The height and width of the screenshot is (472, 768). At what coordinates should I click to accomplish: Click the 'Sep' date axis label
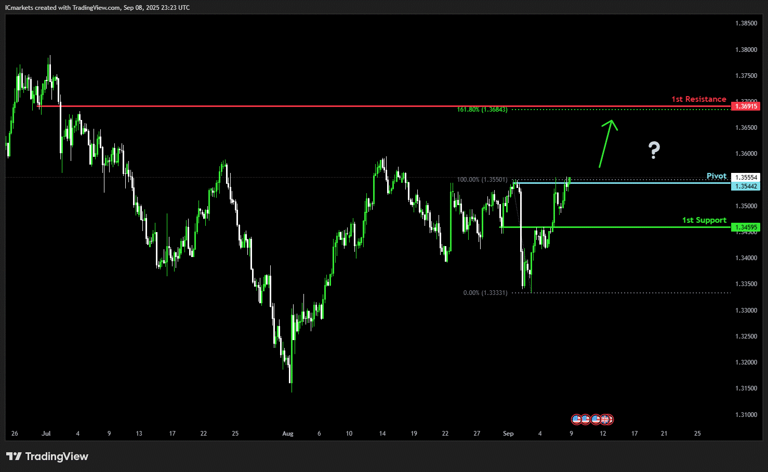(x=508, y=434)
